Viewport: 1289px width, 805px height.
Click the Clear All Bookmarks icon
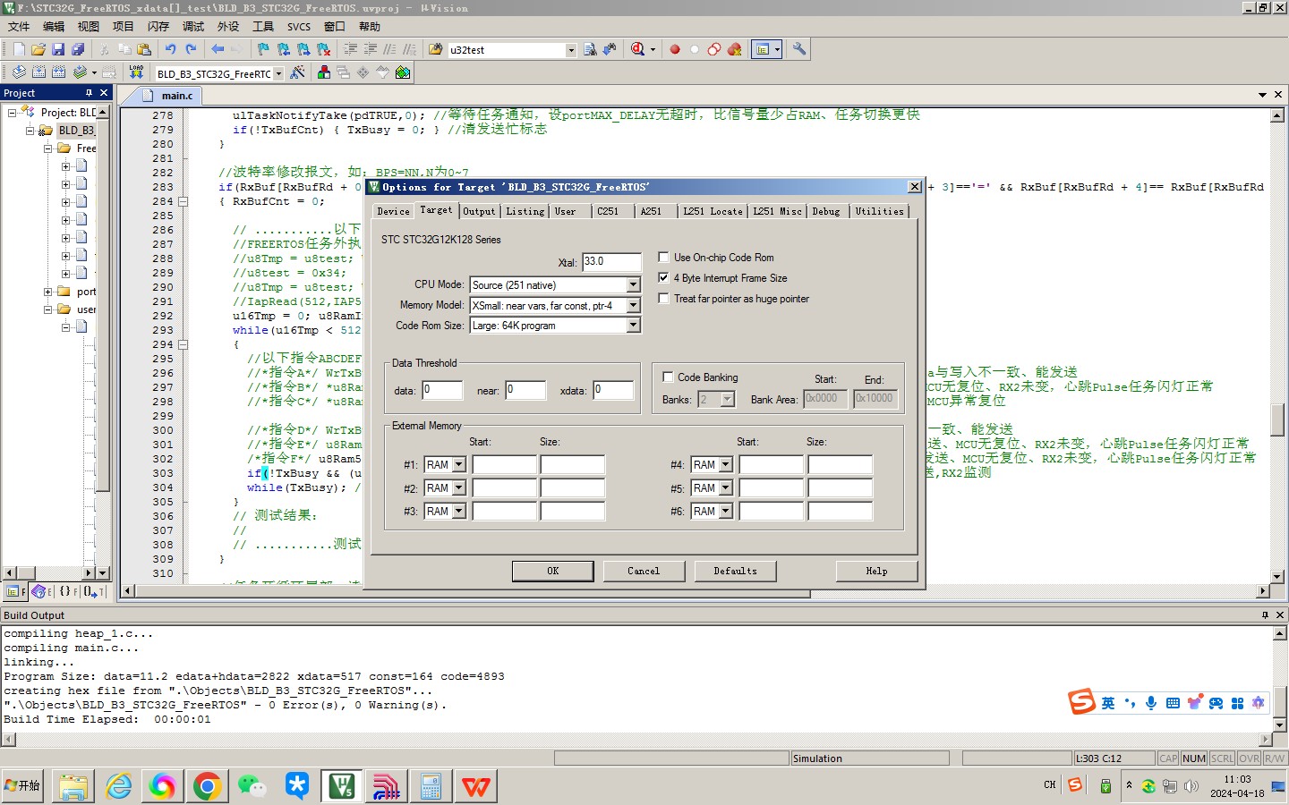[323, 50]
